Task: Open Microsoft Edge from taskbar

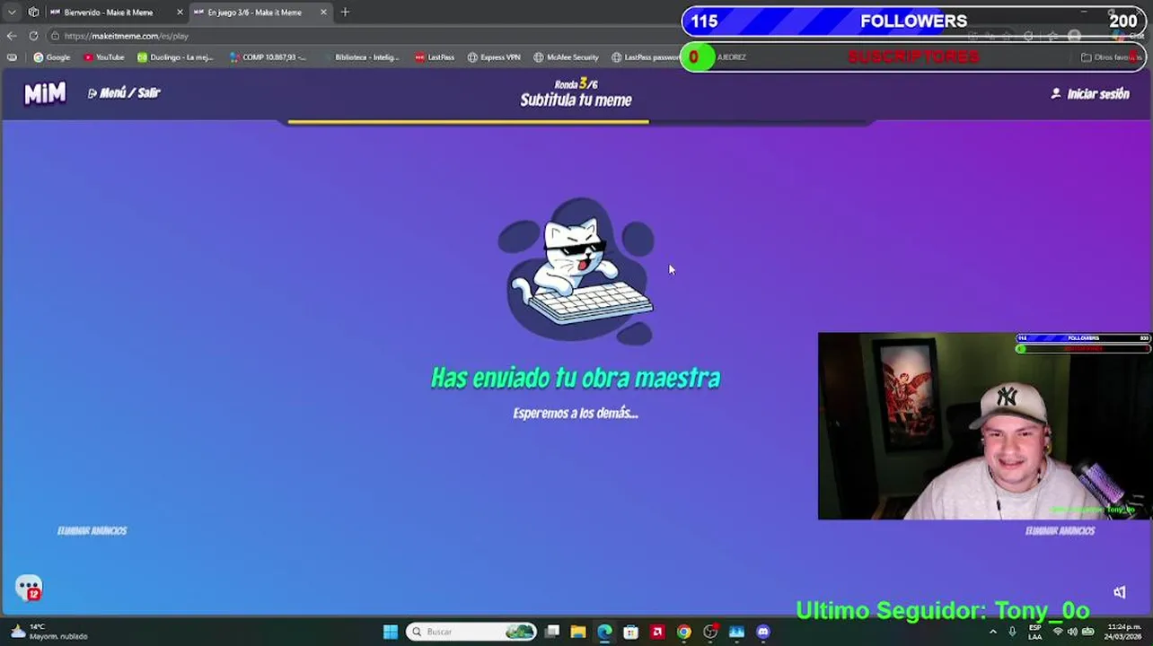Action: pyautogui.click(x=604, y=632)
